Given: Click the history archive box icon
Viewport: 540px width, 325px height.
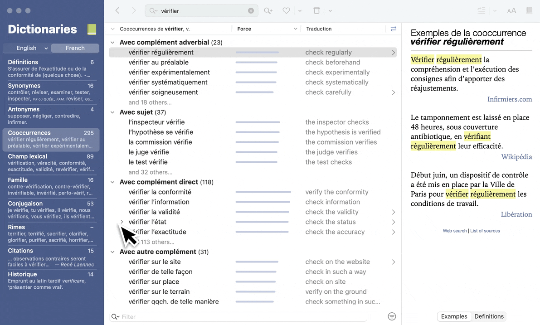Looking at the screenshot, I should [x=316, y=11].
